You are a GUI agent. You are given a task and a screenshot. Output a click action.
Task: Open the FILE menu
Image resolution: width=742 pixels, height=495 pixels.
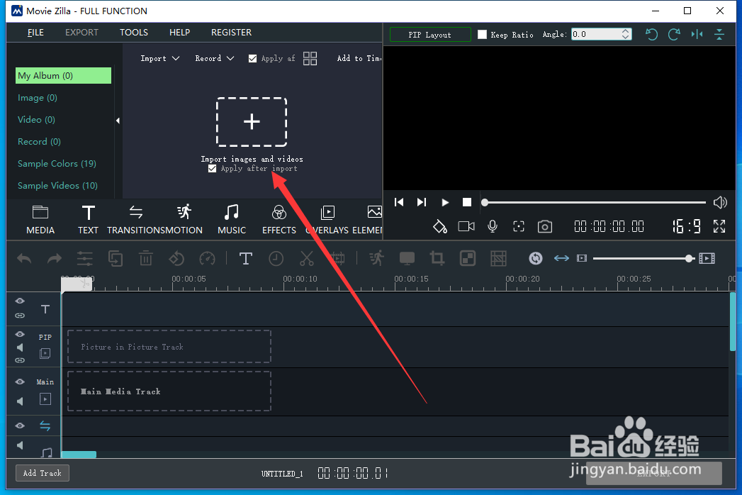coord(35,32)
